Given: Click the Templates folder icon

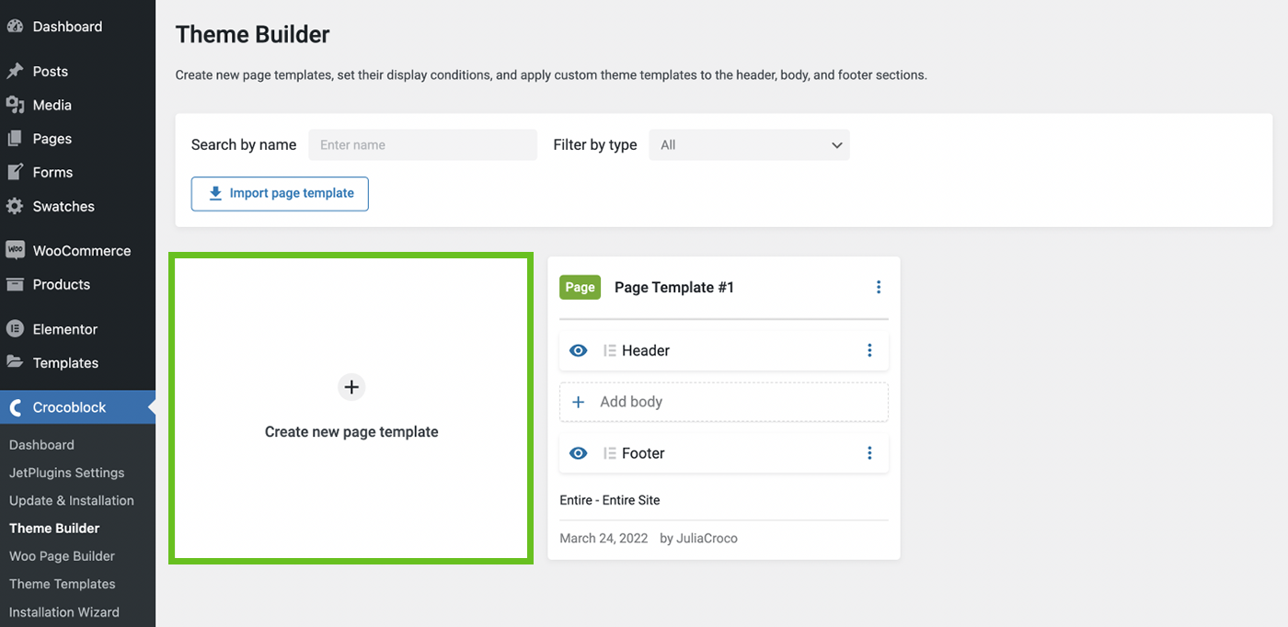Looking at the screenshot, I should [15, 362].
